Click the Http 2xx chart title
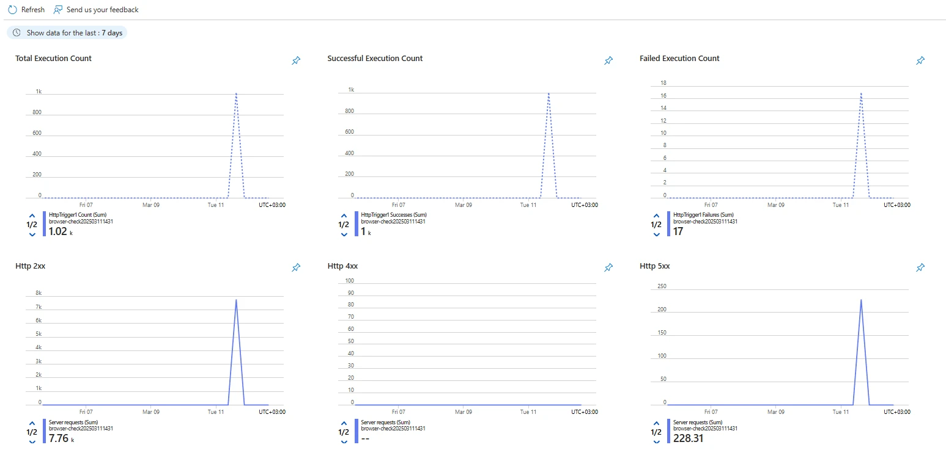This screenshot has width=946, height=453. [29, 266]
